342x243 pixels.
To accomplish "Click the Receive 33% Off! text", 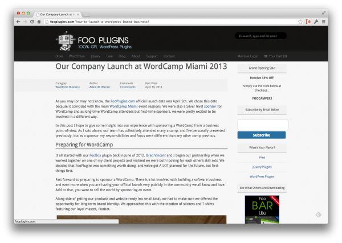I will click(x=262, y=78).
